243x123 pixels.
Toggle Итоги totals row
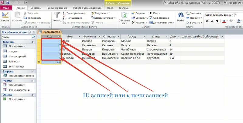[x=155, y=13]
